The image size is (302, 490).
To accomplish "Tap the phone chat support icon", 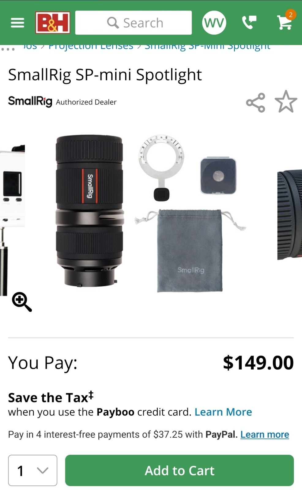I will (x=249, y=22).
